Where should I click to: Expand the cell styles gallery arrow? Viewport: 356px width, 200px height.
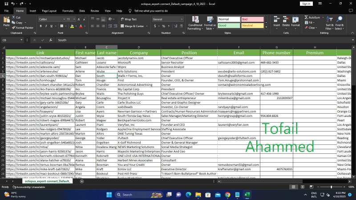point(266,27)
